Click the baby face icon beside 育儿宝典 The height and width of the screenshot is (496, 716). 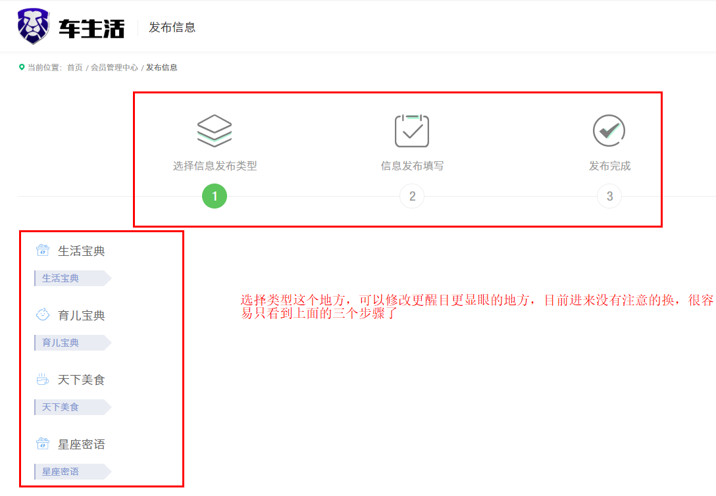click(x=43, y=315)
